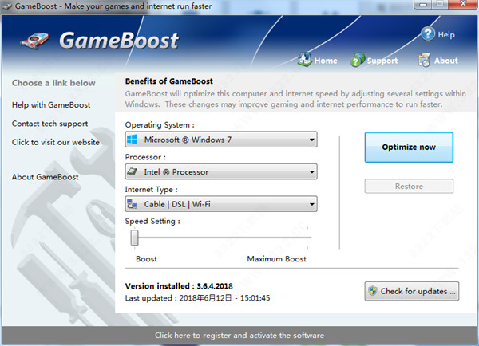Click the Speed Setting slider handle
The height and width of the screenshot is (346, 479).
tap(135, 238)
